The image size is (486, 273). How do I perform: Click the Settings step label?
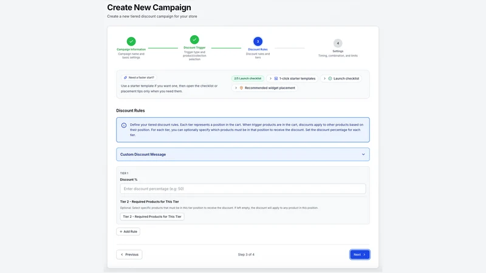(x=338, y=52)
